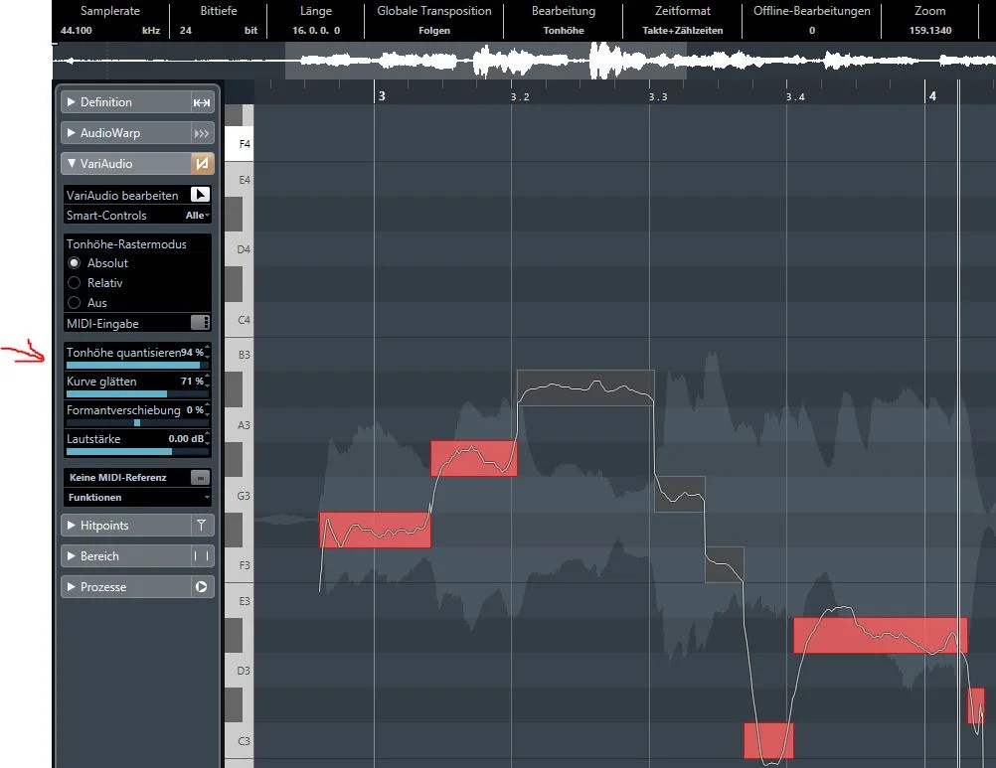This screenshot has width=996, height=768.
Task: Click bar 4 on the ruler
Action: point(931,95)
